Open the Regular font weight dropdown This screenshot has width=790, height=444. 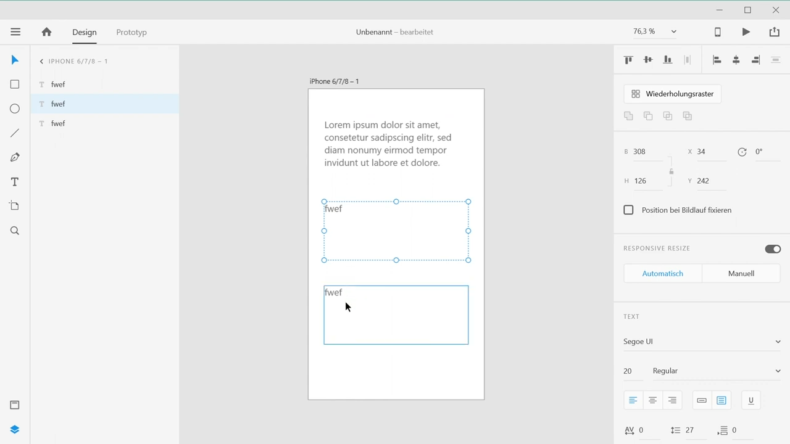[x=717, y=371]
